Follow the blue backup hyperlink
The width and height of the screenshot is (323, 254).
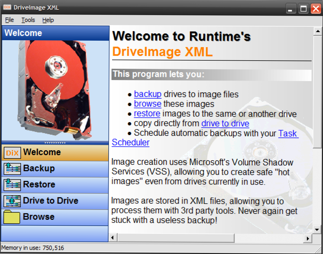click(147, 94)
